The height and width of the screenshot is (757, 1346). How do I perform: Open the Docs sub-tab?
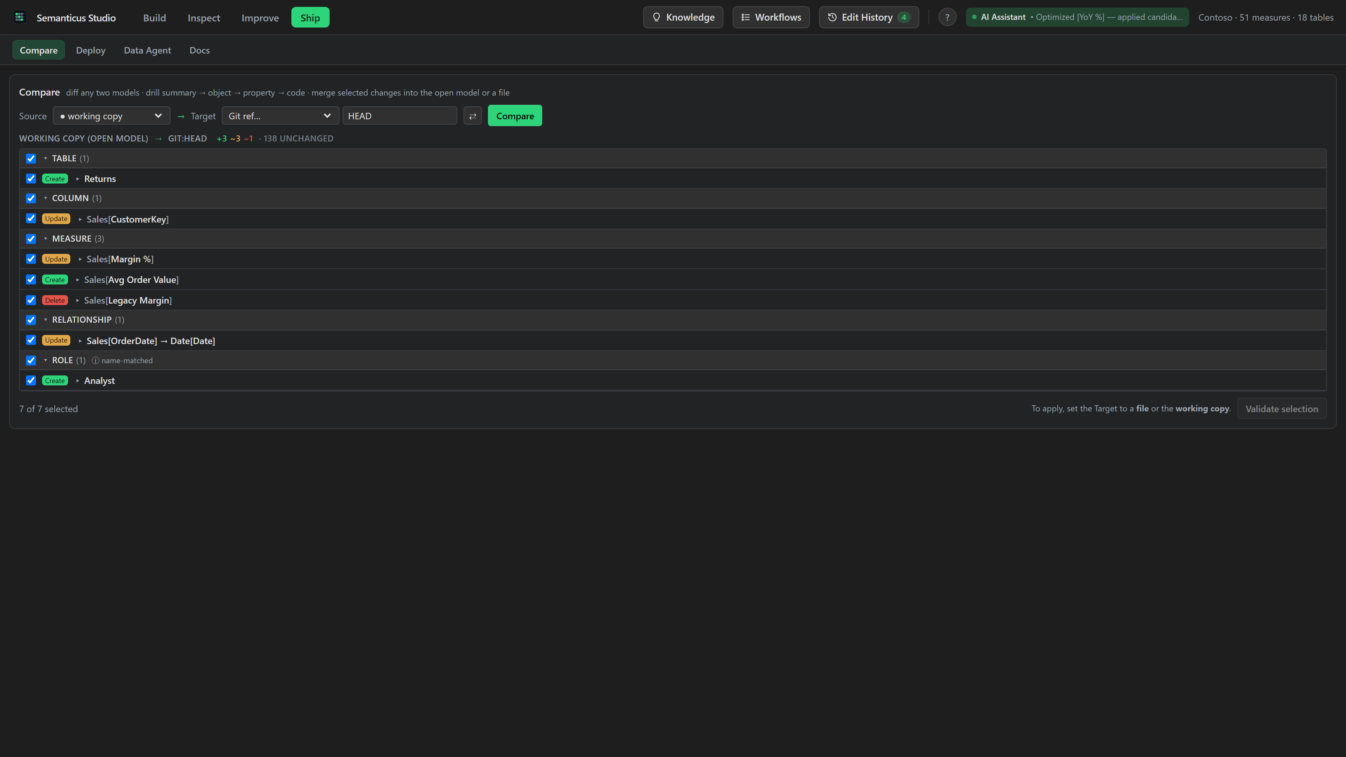coord(200,50)
